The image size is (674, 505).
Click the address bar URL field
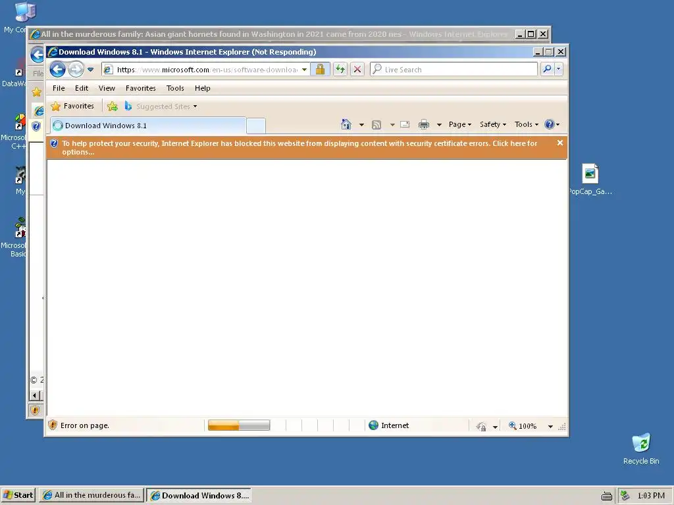[206, 70]
